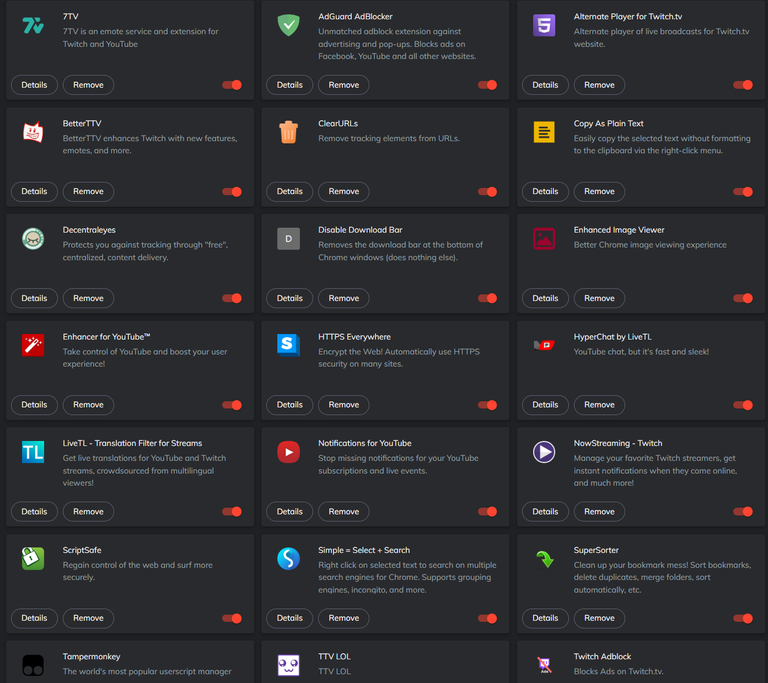Click the Enhanced Image Viewer icon
Viewport: 768px width, 683px height.
544,239
